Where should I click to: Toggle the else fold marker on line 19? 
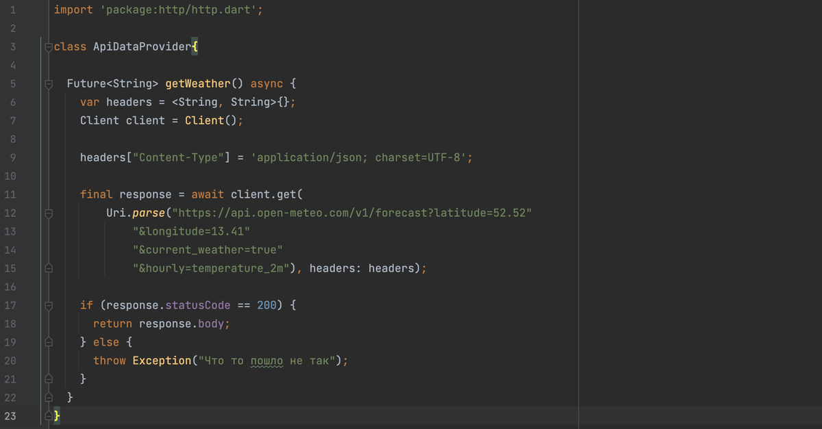48,342
